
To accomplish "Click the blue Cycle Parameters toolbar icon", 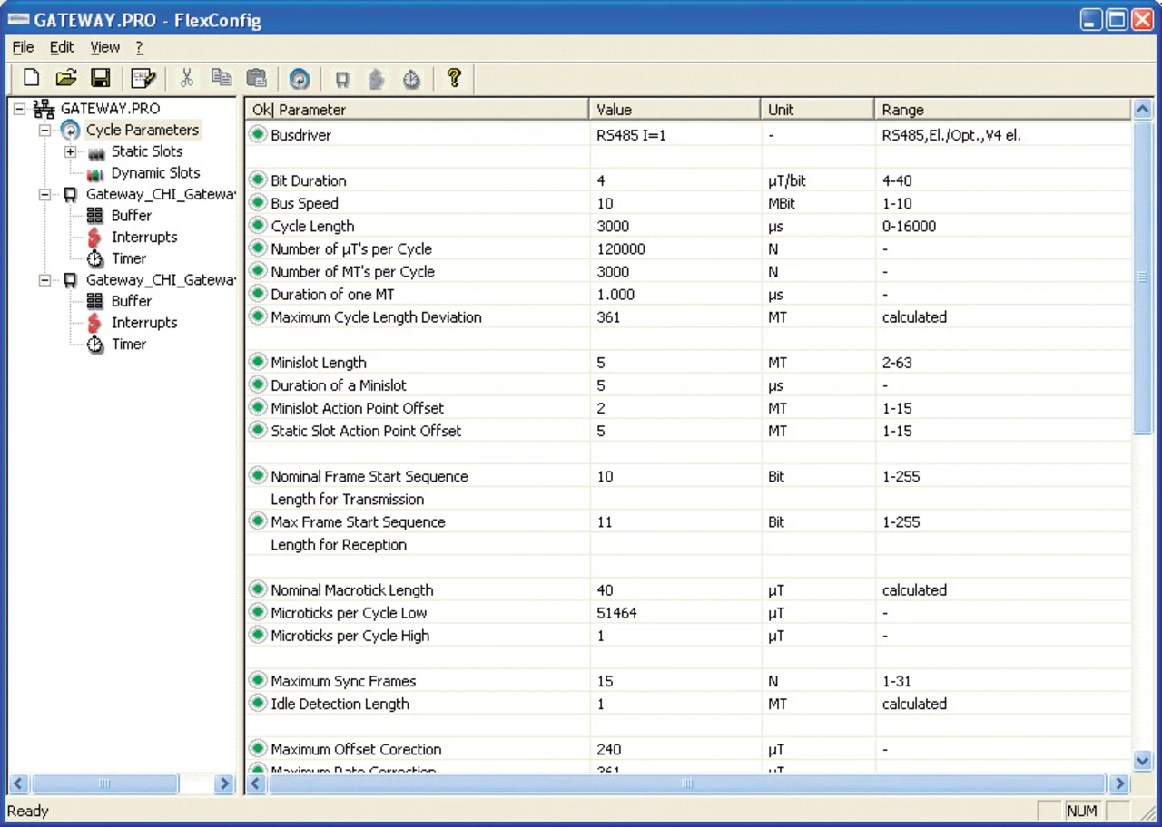I will pyautogui.click(x=299, y=80).
